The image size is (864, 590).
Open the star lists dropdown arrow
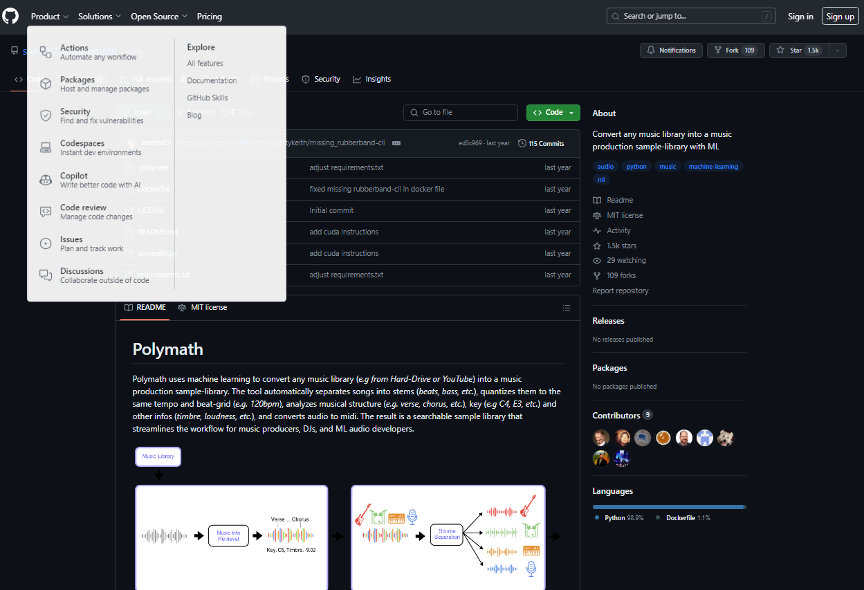coord(838,50)
